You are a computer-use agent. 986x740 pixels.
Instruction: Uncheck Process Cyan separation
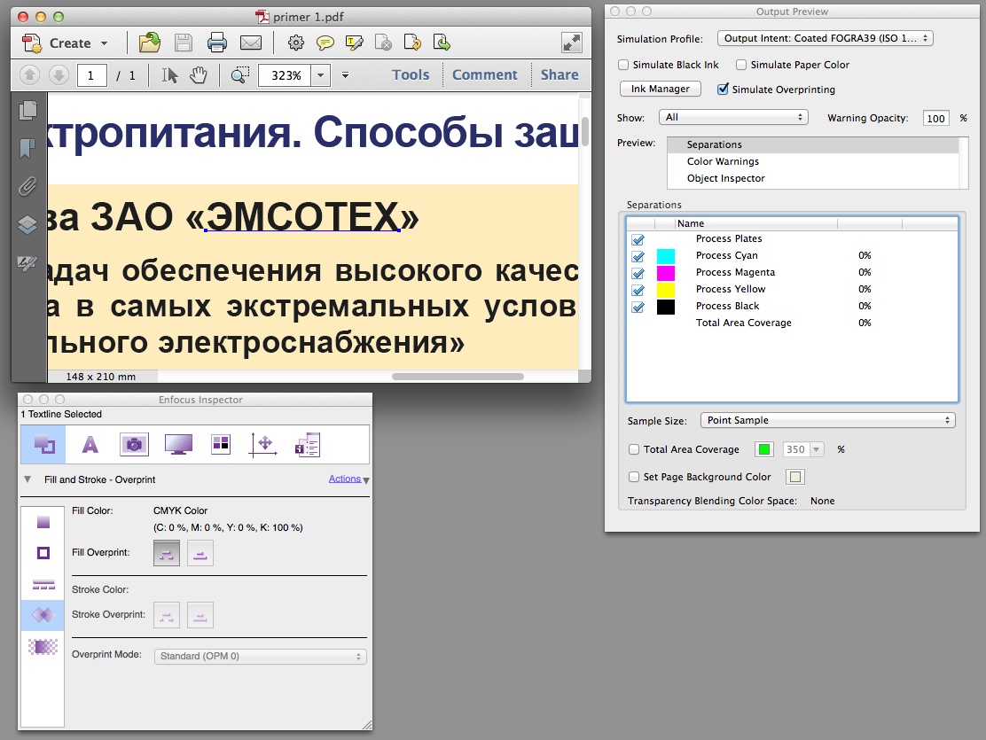638,256
